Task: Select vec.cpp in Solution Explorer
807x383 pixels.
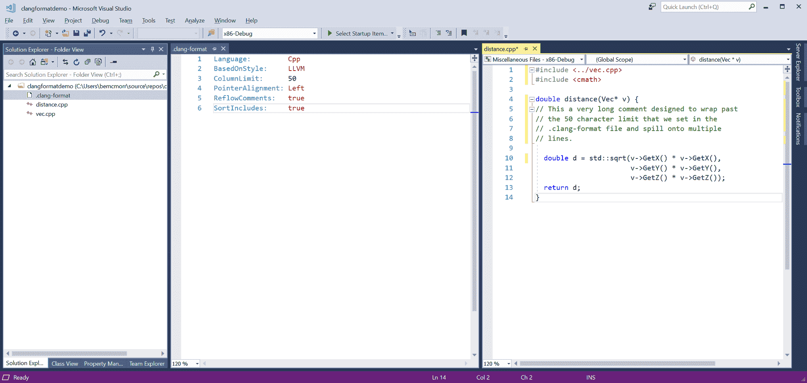Action: click(x=45, y=114)
